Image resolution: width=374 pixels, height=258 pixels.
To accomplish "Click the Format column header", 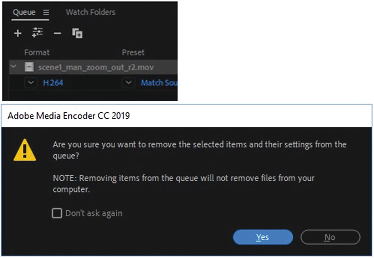I will [x=37, y=53].
